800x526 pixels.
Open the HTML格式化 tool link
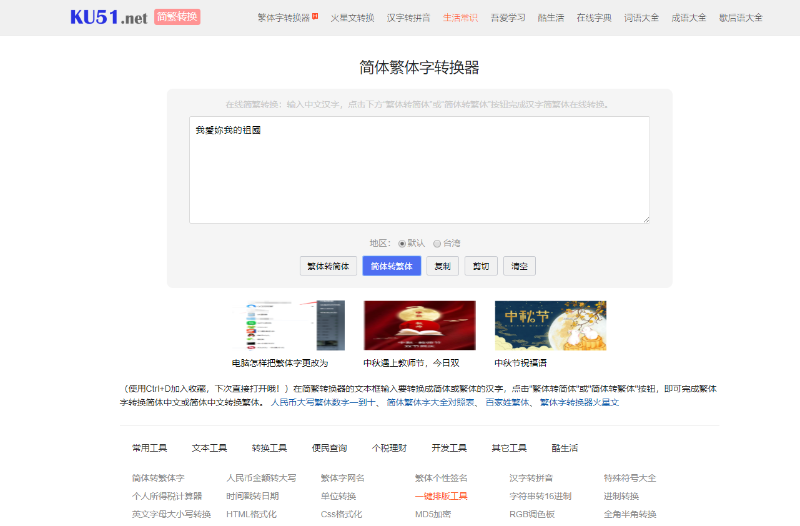tap(252, 514)
